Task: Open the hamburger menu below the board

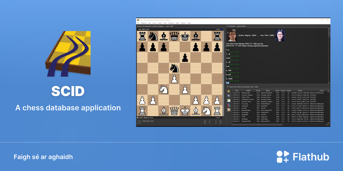Action: (139, 122)
